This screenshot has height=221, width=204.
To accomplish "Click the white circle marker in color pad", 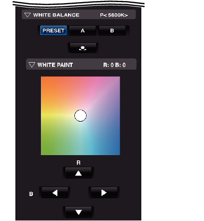I will point(80,116).
